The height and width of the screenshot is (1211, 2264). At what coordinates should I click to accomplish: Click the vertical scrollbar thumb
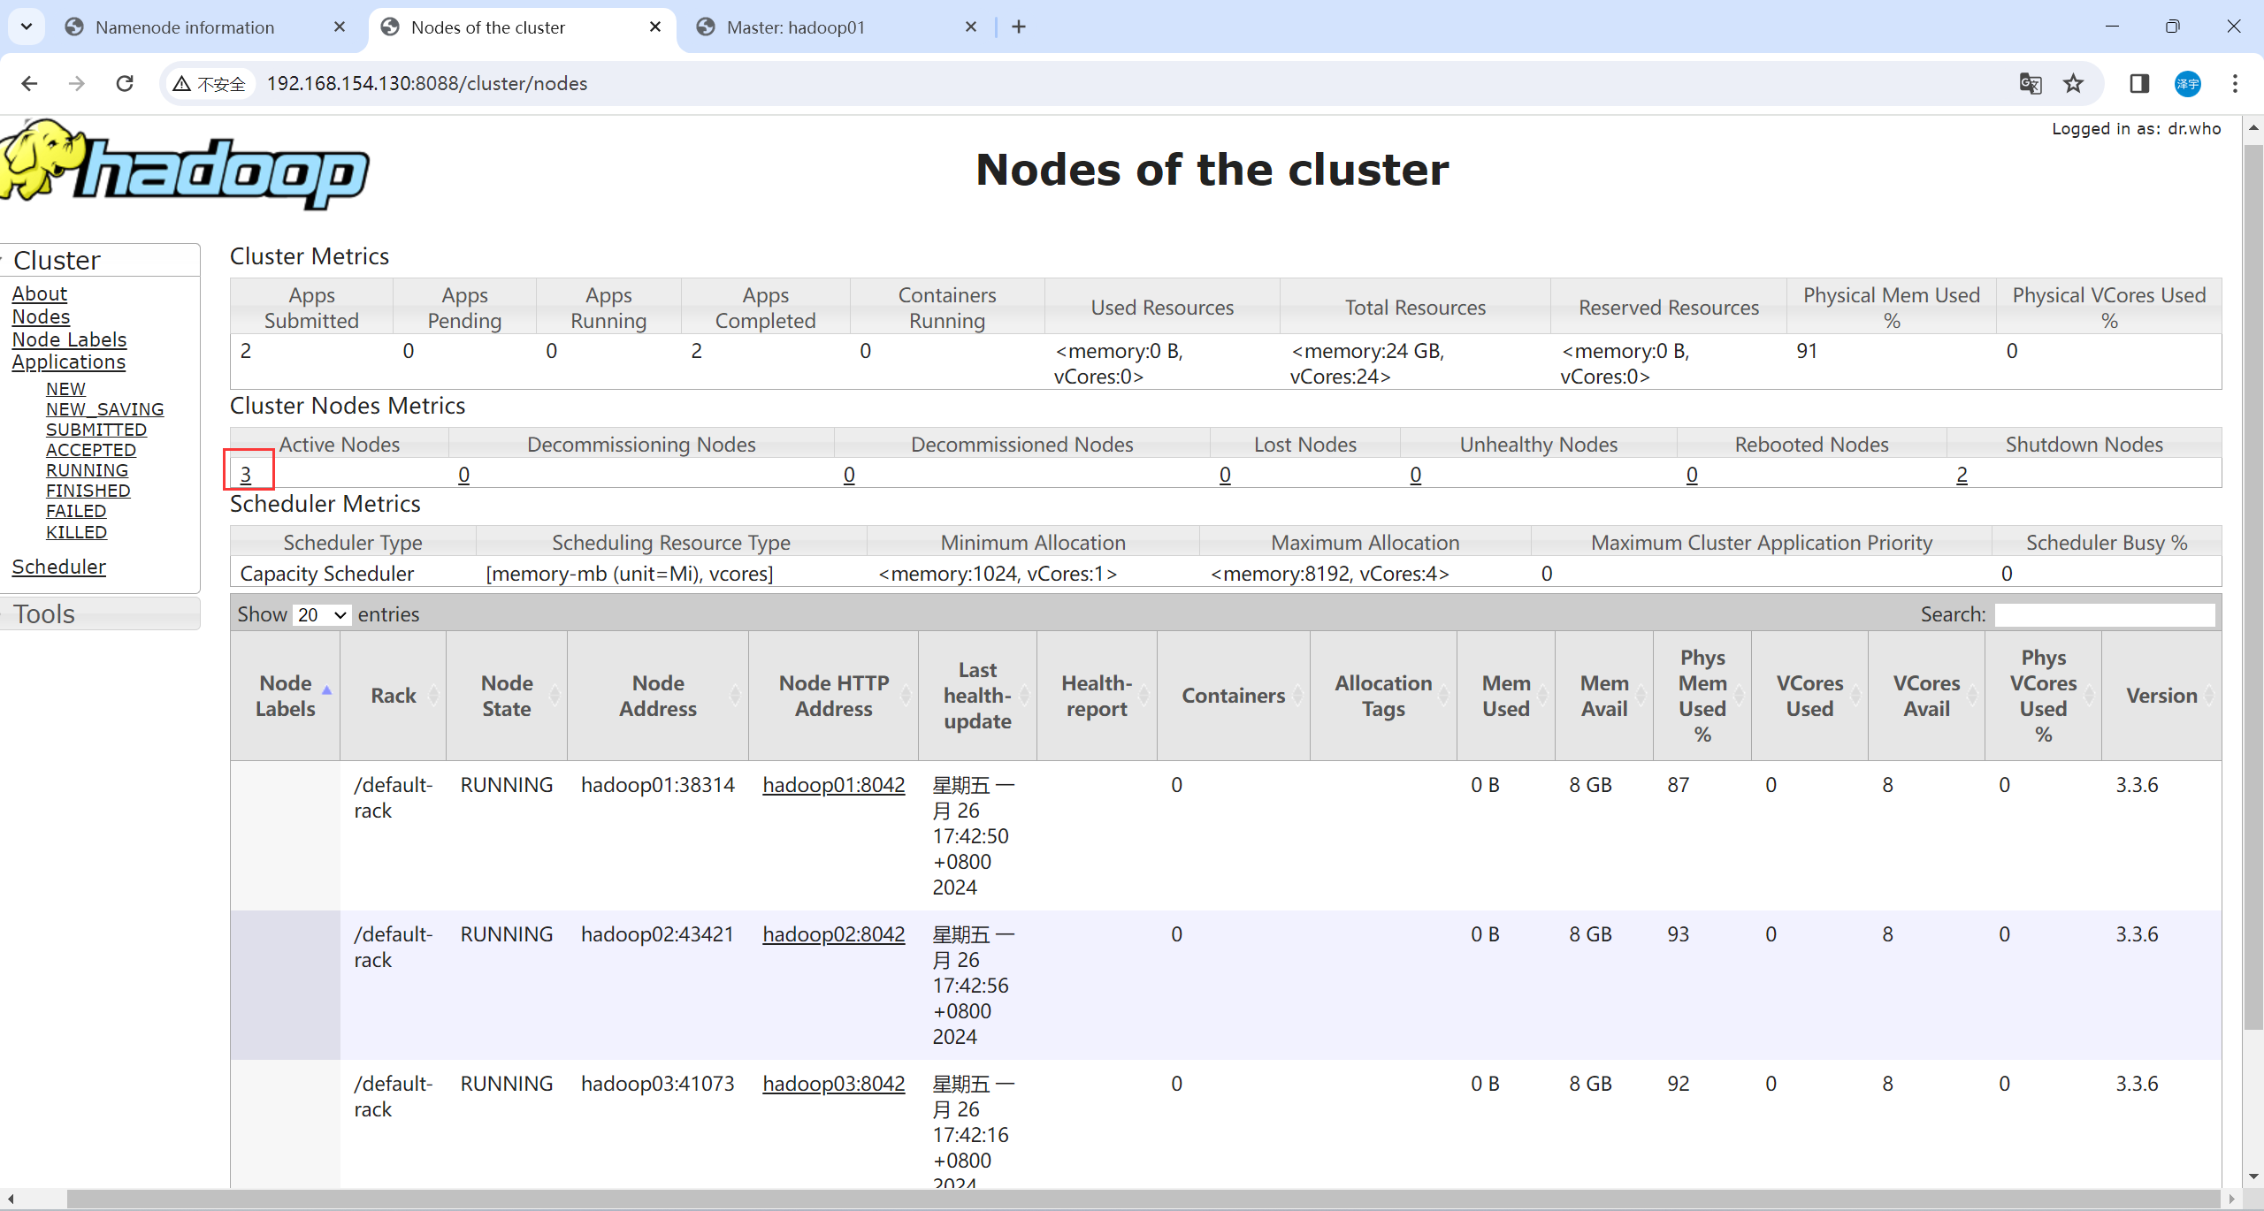tap(2253, 588)
